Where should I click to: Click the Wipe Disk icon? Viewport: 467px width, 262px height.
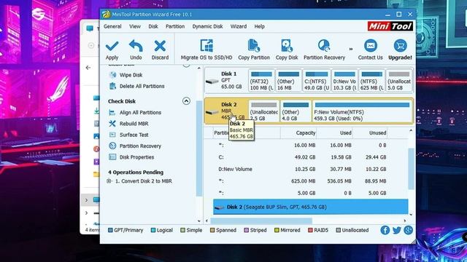click(x=112, y=75)
